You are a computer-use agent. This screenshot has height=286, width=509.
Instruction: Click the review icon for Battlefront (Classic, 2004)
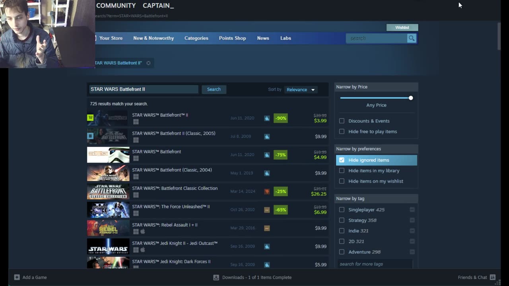[x=267, y=173]
